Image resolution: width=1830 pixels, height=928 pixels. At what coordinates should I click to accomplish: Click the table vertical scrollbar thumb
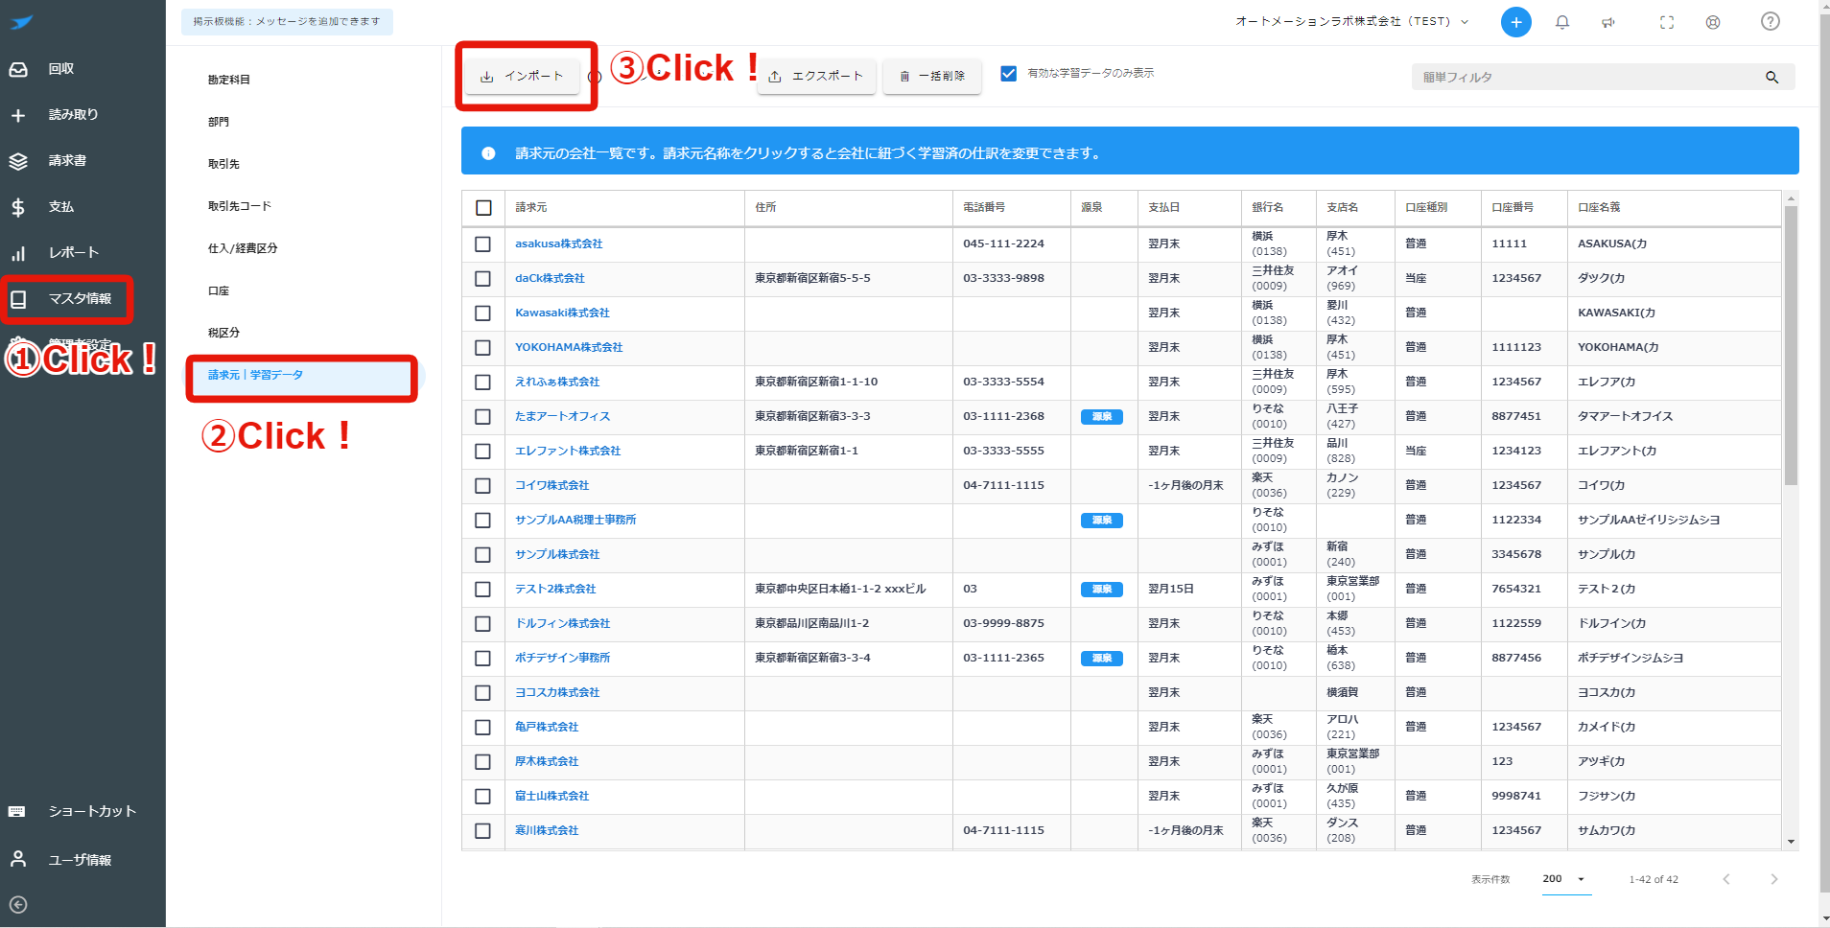click(1791, 346)
